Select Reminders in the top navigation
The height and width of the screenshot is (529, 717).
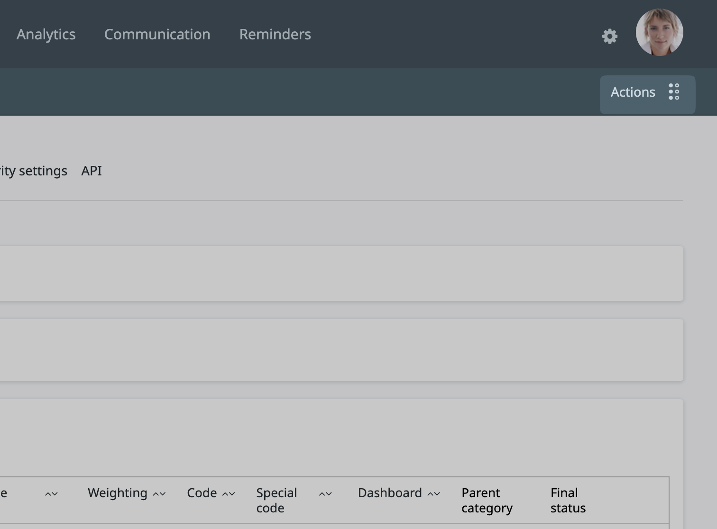pyautogui.click(x=275, y=35)
